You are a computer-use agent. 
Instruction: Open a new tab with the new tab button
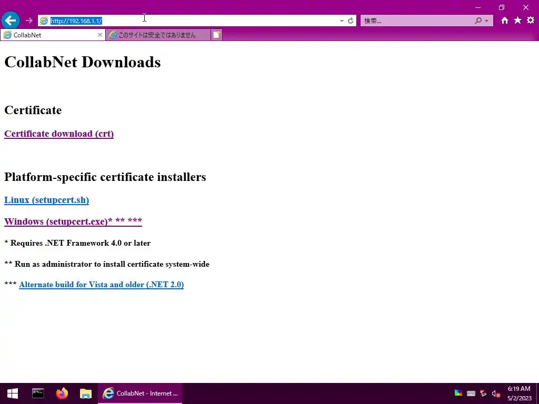click(x=216, y=35)
